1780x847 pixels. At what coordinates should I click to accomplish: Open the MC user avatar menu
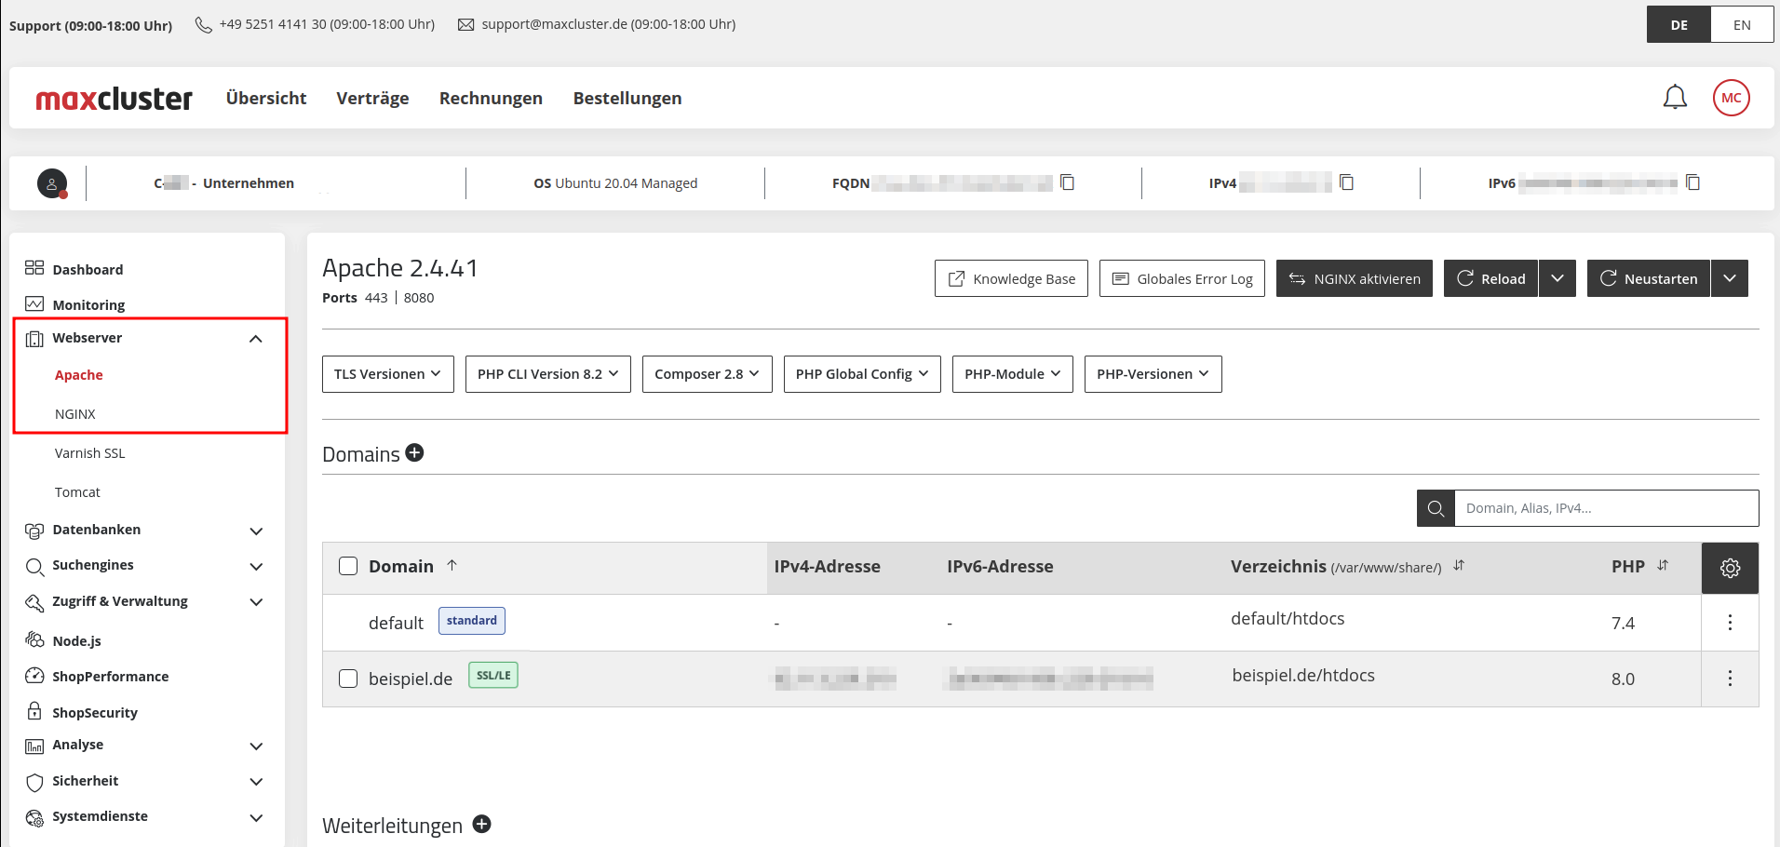click(1731, 98)
